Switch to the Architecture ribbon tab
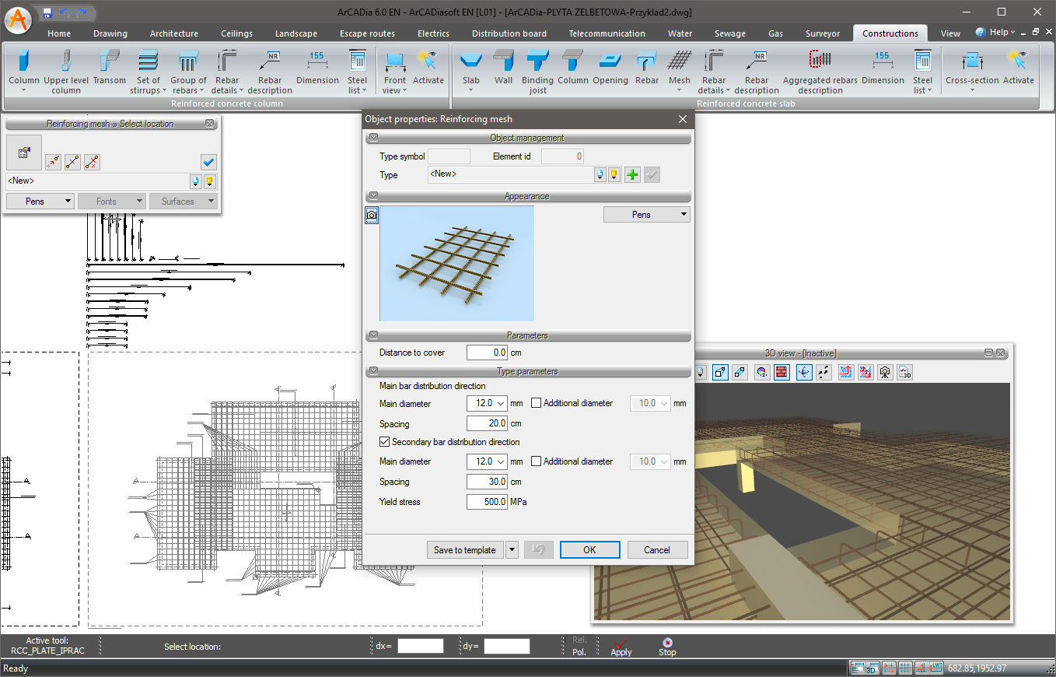 pos(173,33)
